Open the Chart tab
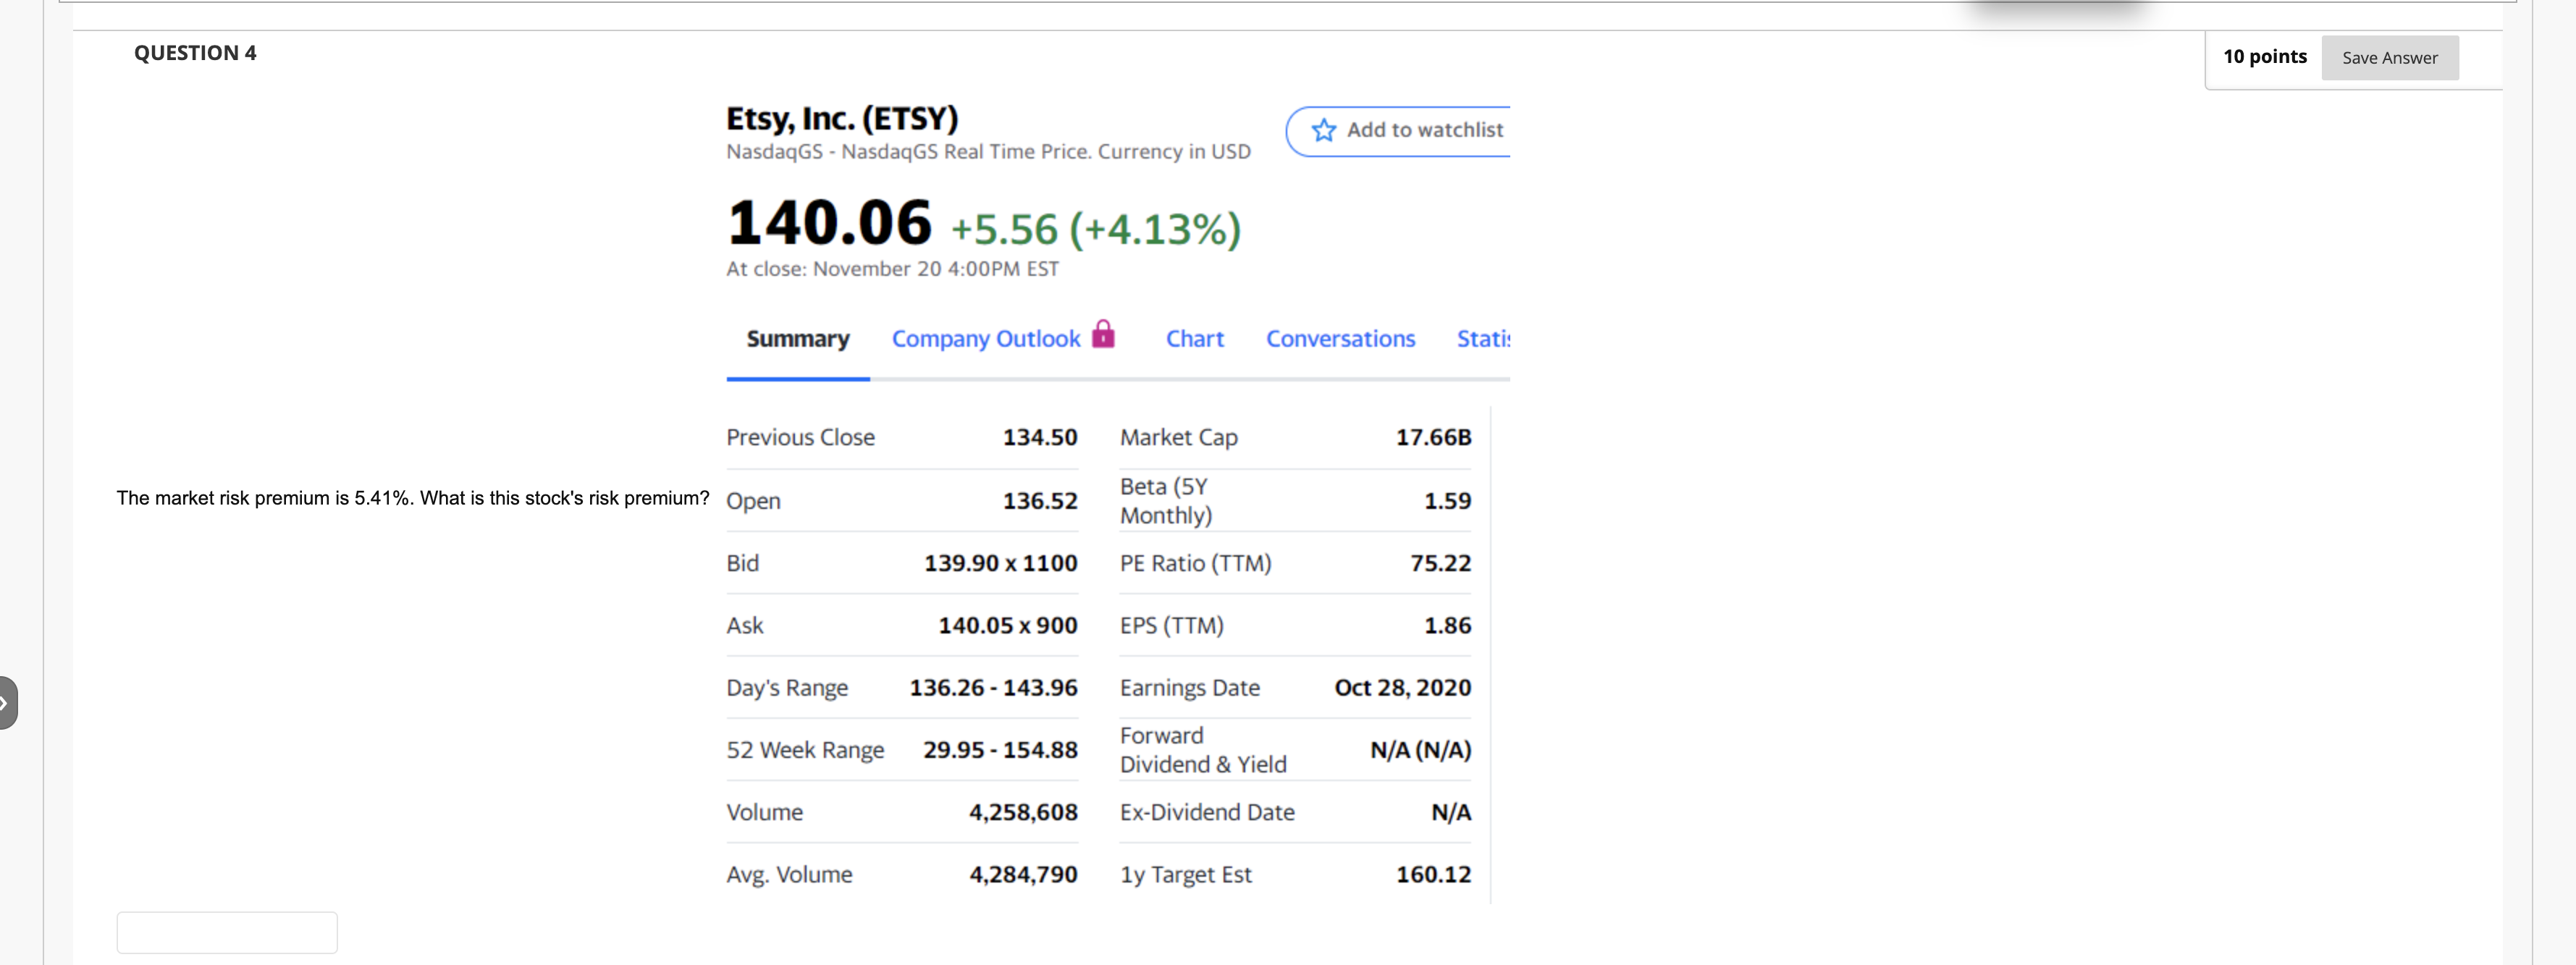This screenshot has width=2576, height=965. (1195, 338)
